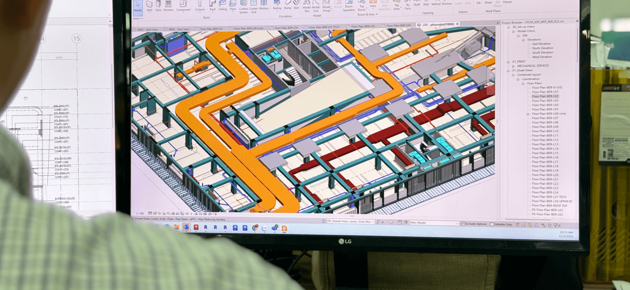The height and width of the screenshot is (290, 630).
Task: Choose the Model Line tool
Action: click(316, 6)
